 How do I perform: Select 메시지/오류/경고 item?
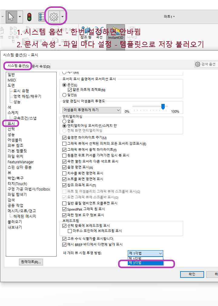pyautogui.click(x=22, y=211)
